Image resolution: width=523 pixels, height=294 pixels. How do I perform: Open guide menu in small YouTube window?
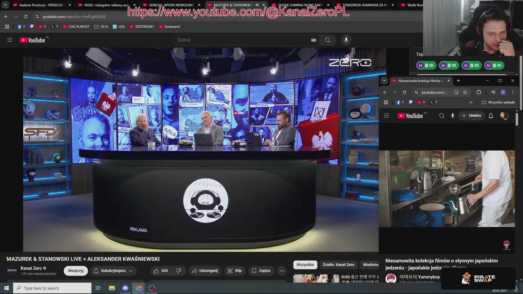387,116
